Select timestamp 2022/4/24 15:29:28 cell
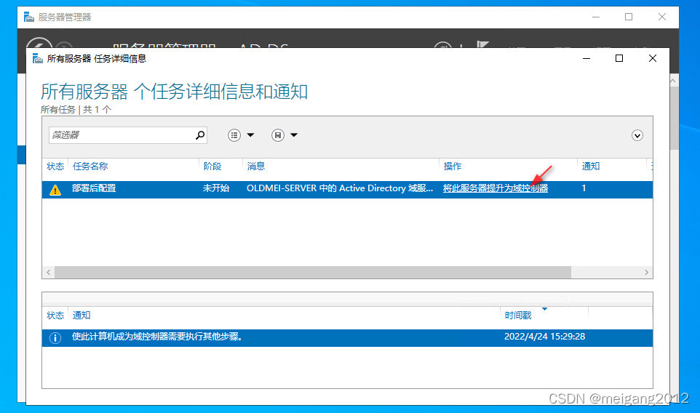700x413 pixels. [544, 337]
